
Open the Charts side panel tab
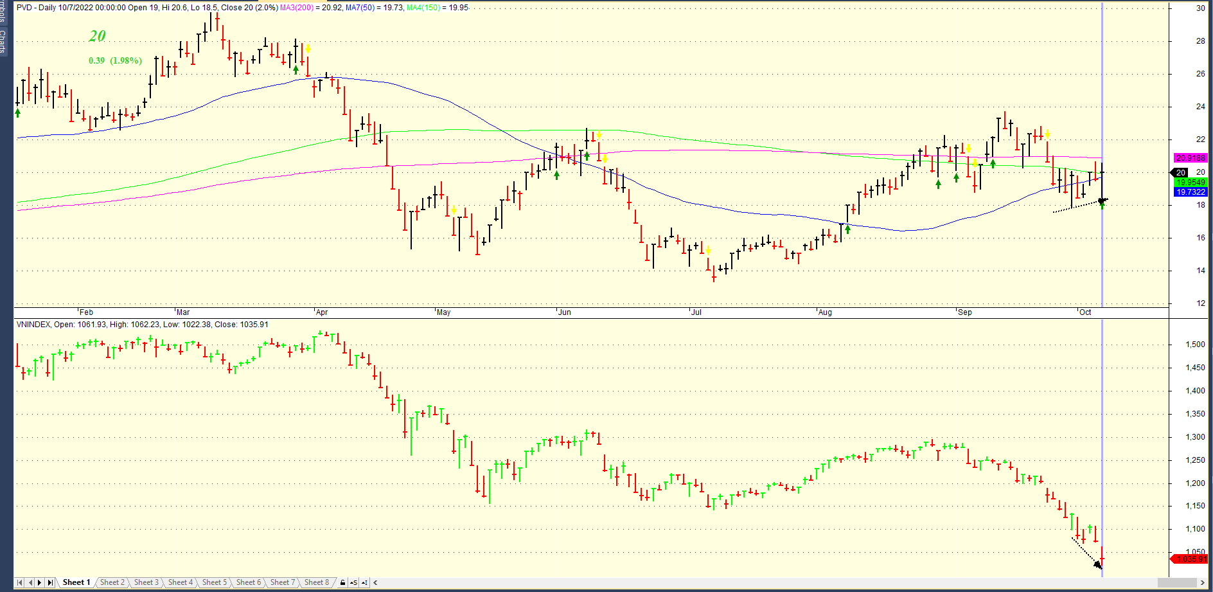pos(3,40)
